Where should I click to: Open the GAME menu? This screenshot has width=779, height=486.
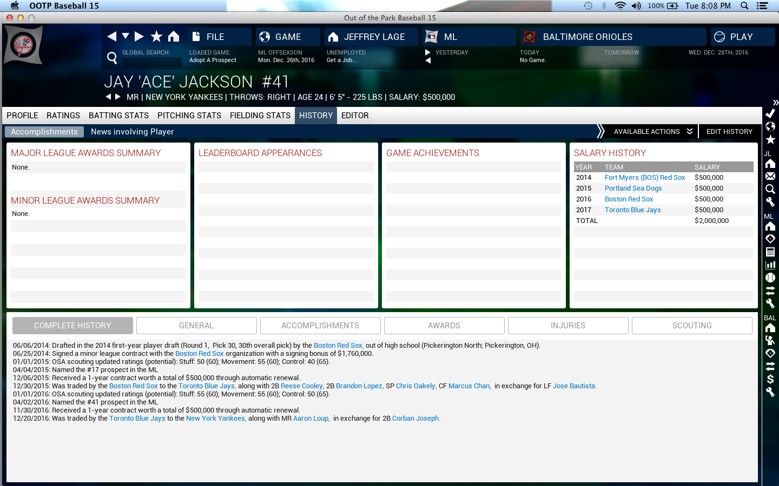288,37
